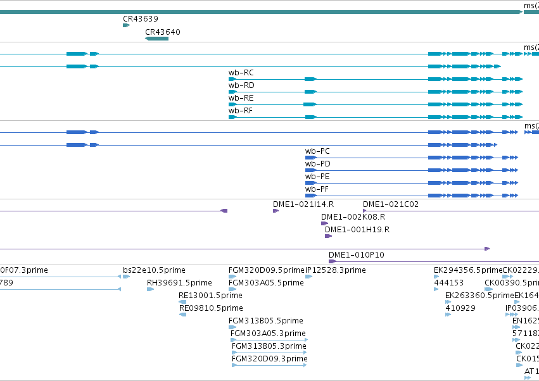Select the CR43639 small arrow glyph
The height and width of the screenshot is (381, 539).
(127, 25)
